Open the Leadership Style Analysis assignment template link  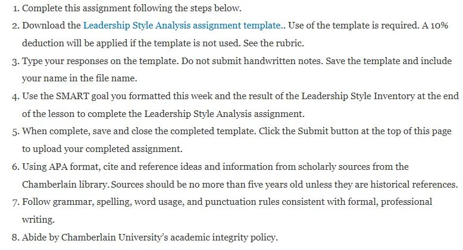coord(182,26)
